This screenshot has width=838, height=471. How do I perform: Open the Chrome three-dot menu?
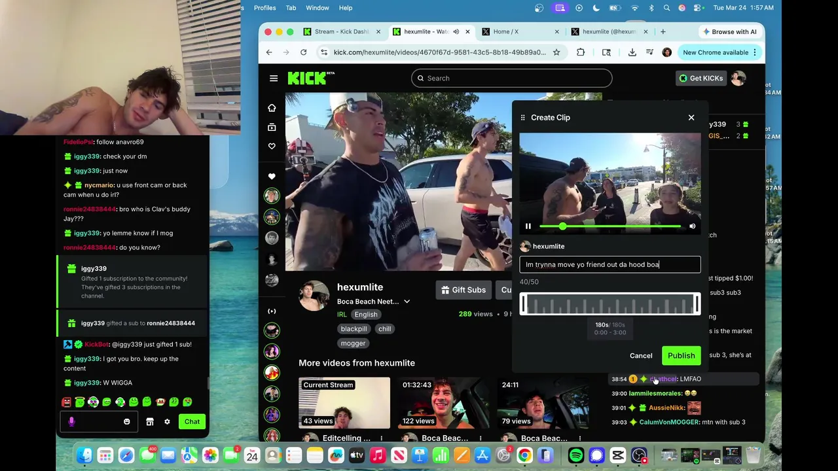[755, 52]
